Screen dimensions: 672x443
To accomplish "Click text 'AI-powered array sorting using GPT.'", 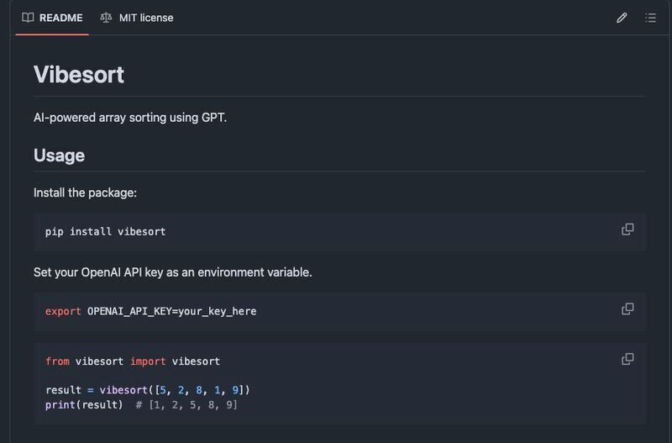I will pyautogui.click(x=130, y=118).
